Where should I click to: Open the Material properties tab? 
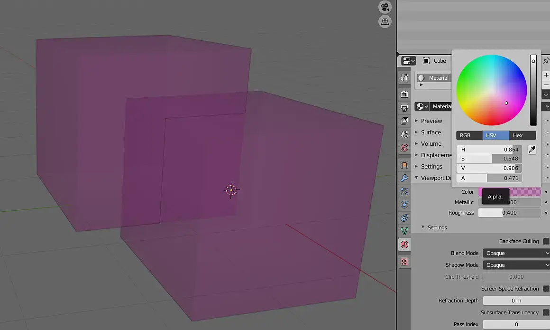(404, 245)
